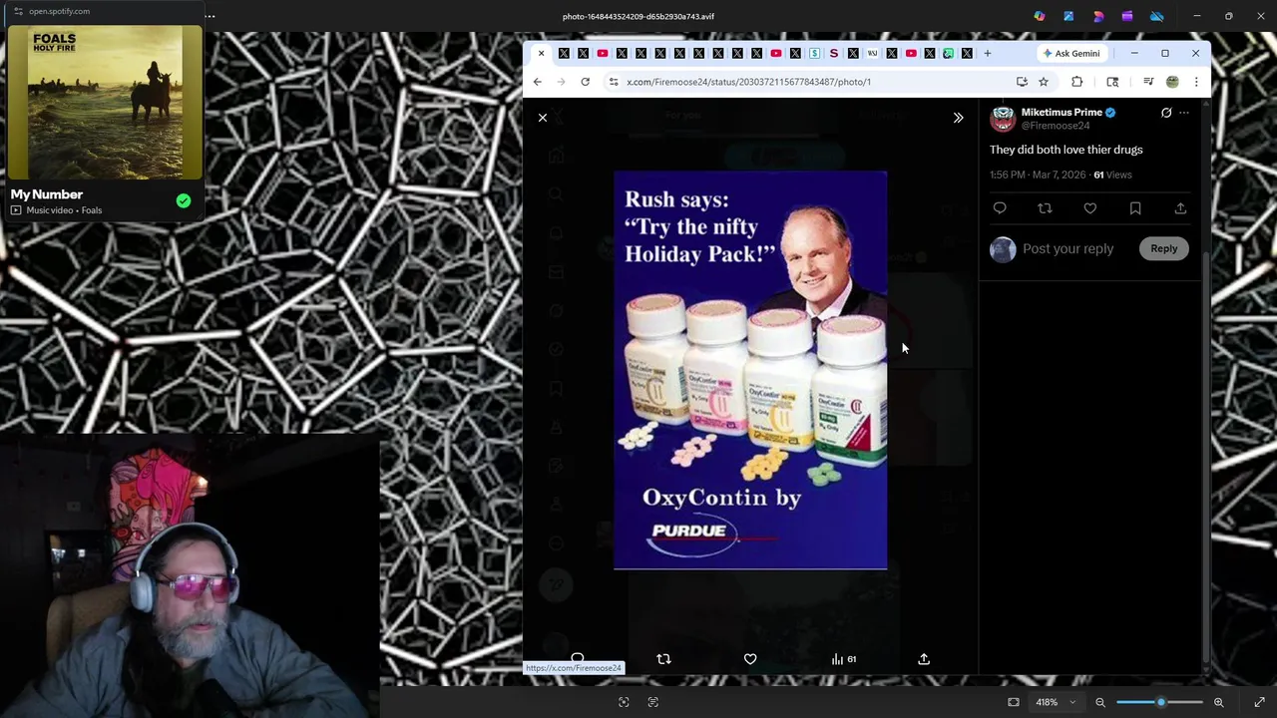
Task: Click the Ask Gemini button
Action: pos(1070,53)
